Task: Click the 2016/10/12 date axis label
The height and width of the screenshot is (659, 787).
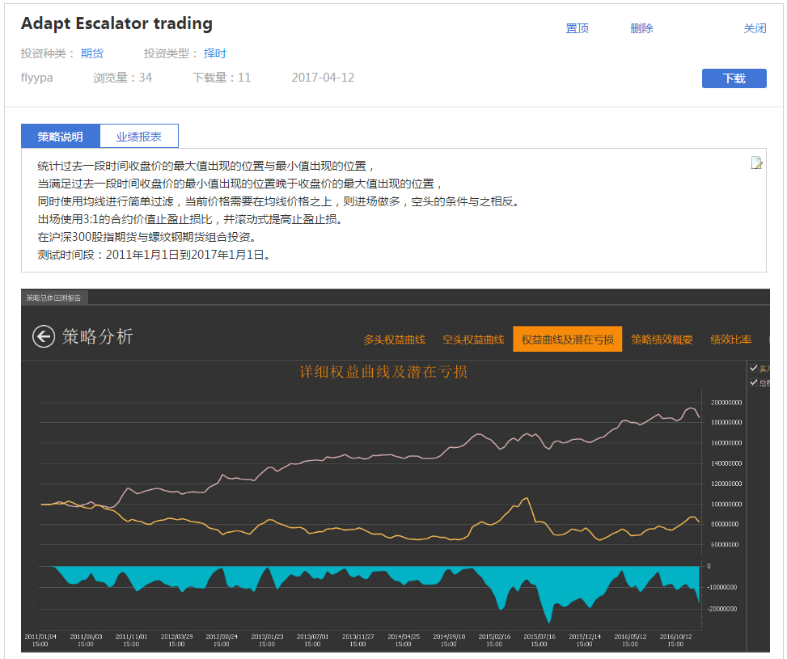Action: pyautogui.click(x=675, y=640)
